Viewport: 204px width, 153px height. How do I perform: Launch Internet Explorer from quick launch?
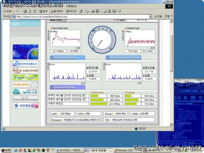tap(16, 151)
